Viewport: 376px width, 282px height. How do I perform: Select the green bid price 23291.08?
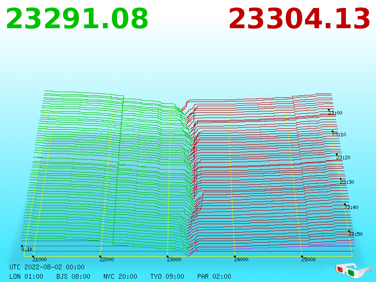click(77, 19)
